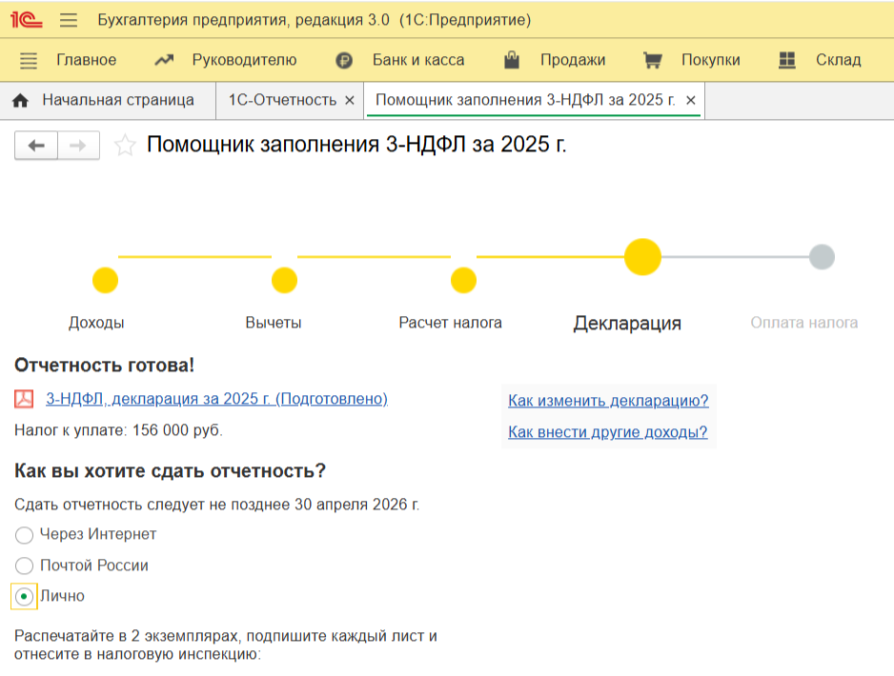Image resolution: width=894 pixels, height=676 pixels.
Task: Open the Банк и касса section
Action: coord(400,60)
